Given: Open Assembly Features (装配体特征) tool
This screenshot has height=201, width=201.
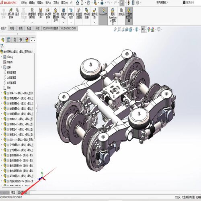Looking at the screenshot, I should [x=64, y=13].
